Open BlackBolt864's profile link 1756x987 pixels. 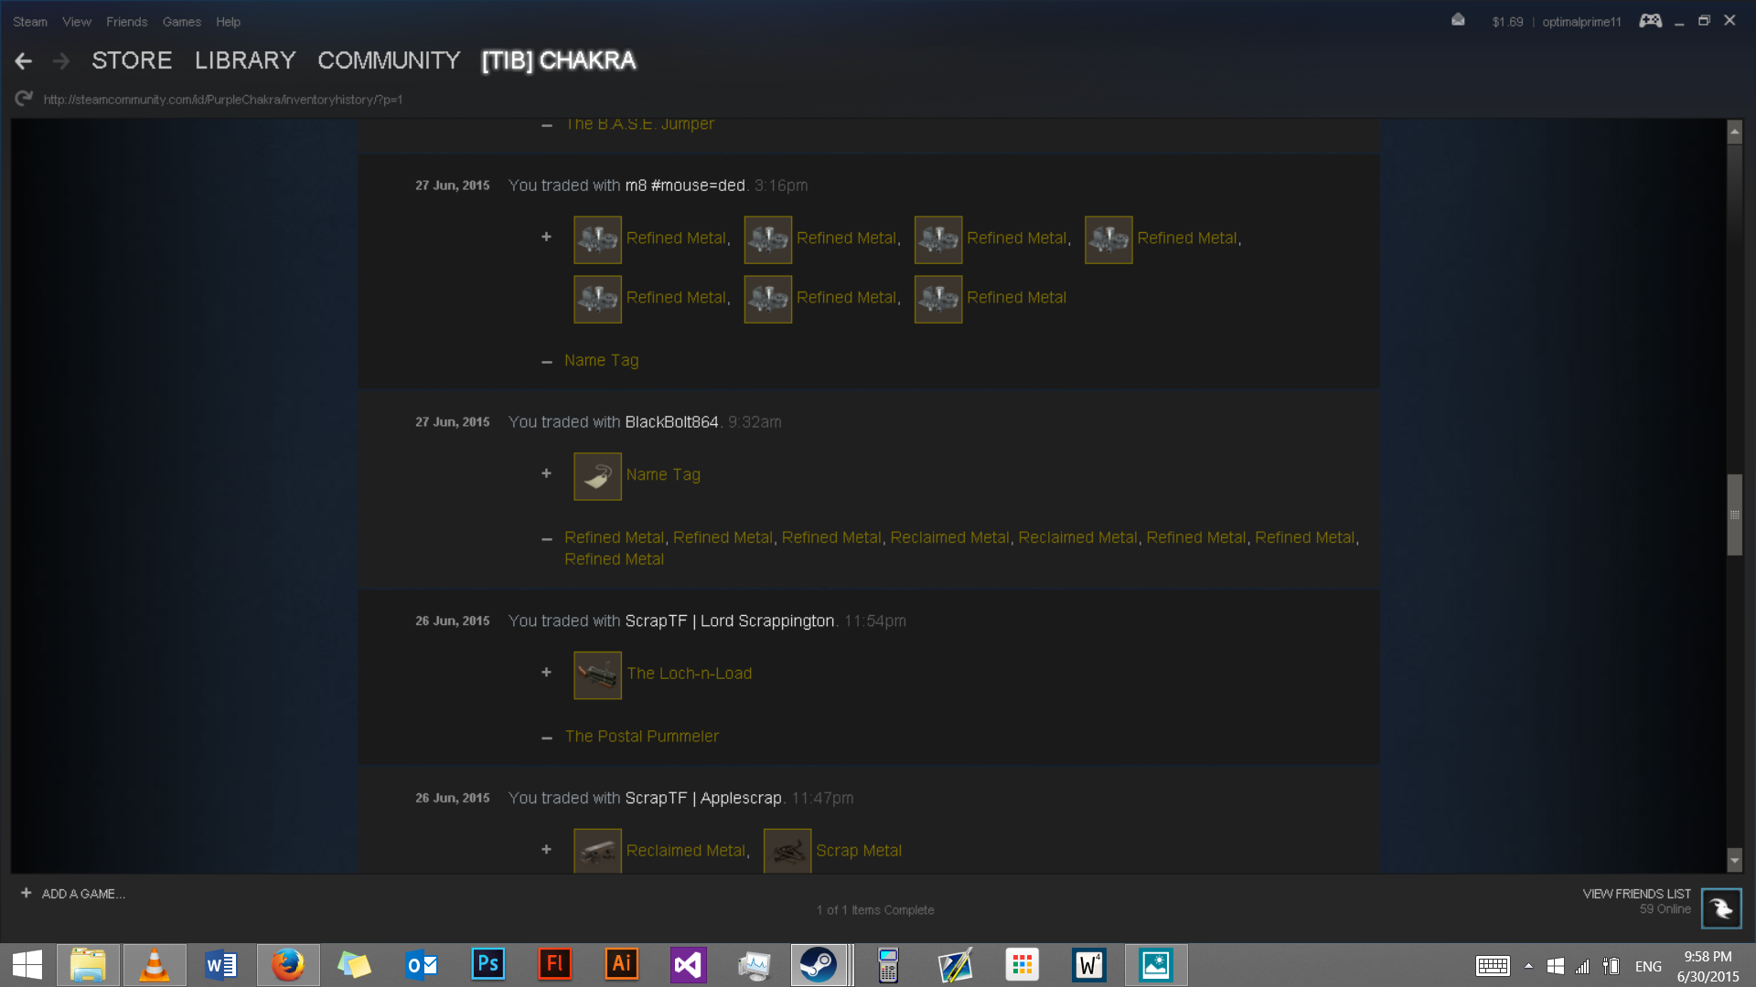[x=671, y=421]
